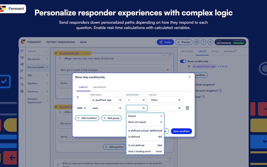Select the DQs group

click(x=38, y=75)
